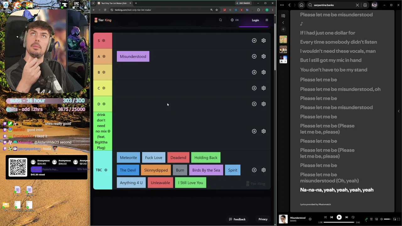This screenshot has height=226, width=402.
Task: Click the Recycle Bin desktop icon
Action: (x=6, y=6)
